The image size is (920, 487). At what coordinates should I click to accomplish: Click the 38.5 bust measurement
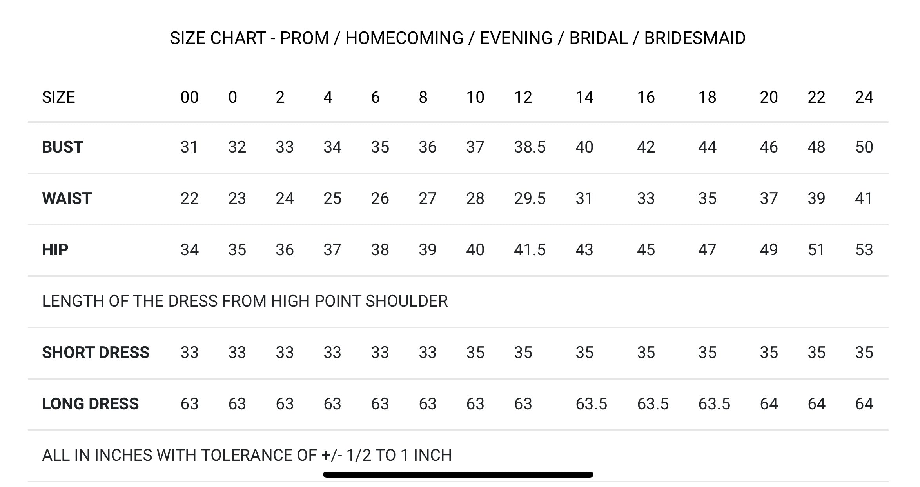point(530,147)
